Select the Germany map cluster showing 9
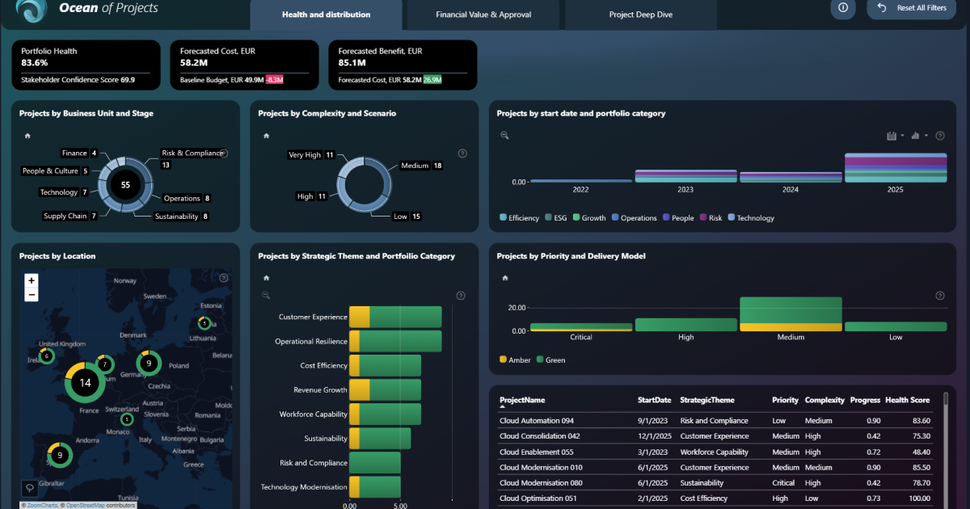Viewport: 970px width, 509px height. [x=149, y=364]
